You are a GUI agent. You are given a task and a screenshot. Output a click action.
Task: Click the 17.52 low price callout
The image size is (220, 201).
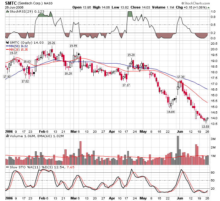(25, 81)
